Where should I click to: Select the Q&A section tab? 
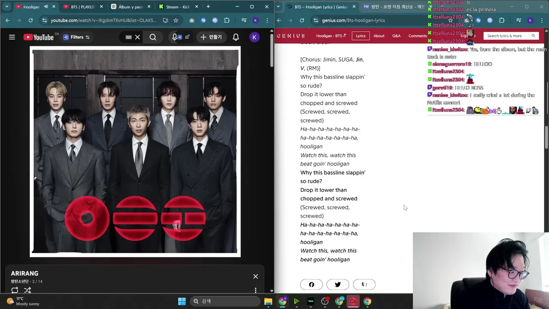point(396,36)
